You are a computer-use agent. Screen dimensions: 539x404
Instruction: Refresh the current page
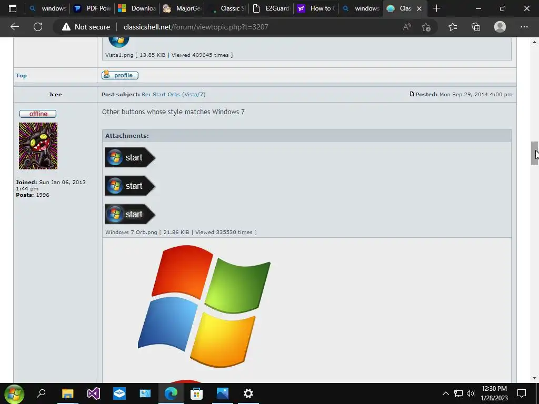pos(38,27)
